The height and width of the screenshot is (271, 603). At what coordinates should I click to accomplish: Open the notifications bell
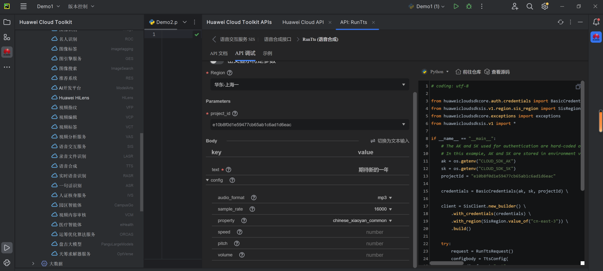[x=596, y=22]
